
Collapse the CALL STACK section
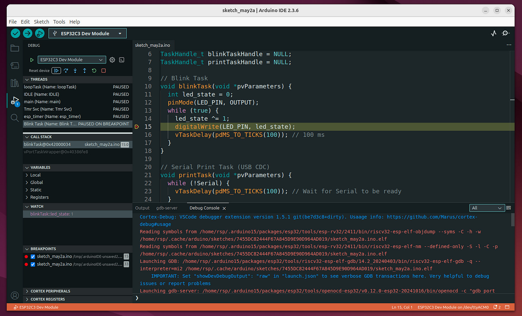point(78,137)
